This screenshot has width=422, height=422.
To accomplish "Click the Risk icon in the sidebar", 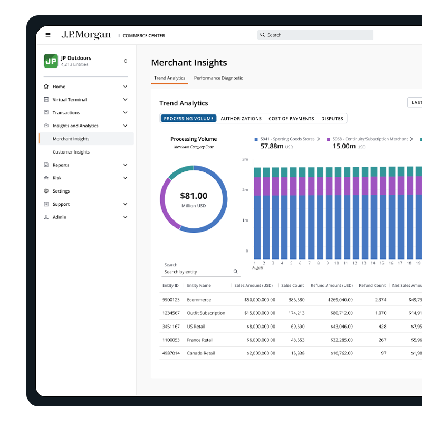I will click(46, 178).
